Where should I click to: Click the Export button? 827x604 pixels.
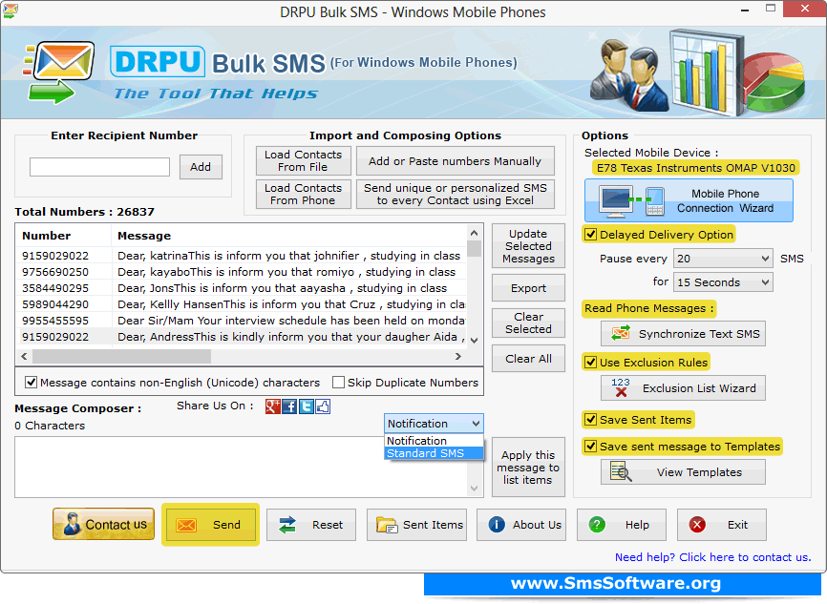[x=528, y=288]
